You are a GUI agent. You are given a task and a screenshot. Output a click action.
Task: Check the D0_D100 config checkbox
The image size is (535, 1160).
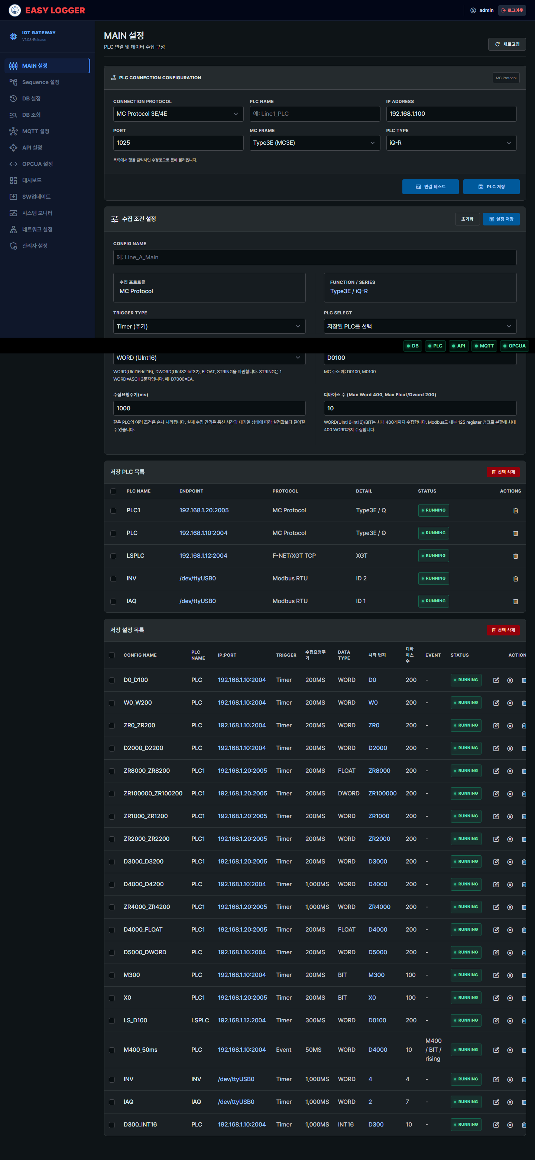point(112,680)
